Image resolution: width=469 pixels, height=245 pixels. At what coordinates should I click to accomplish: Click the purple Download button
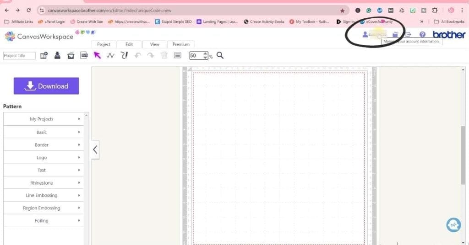(46, 86)
